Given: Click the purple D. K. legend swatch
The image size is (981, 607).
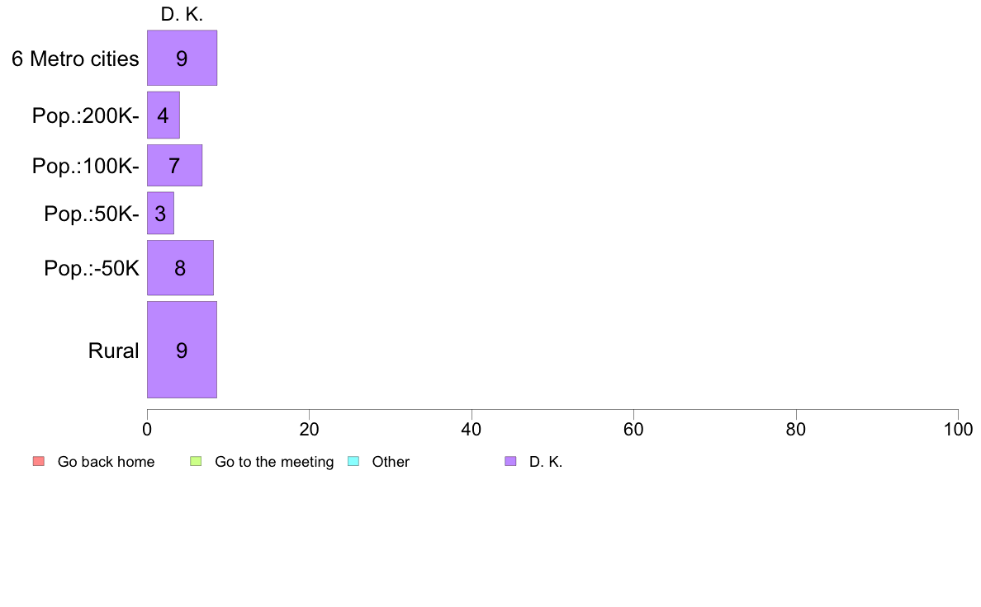Looking at the screenshot, I should click(510, 461).
